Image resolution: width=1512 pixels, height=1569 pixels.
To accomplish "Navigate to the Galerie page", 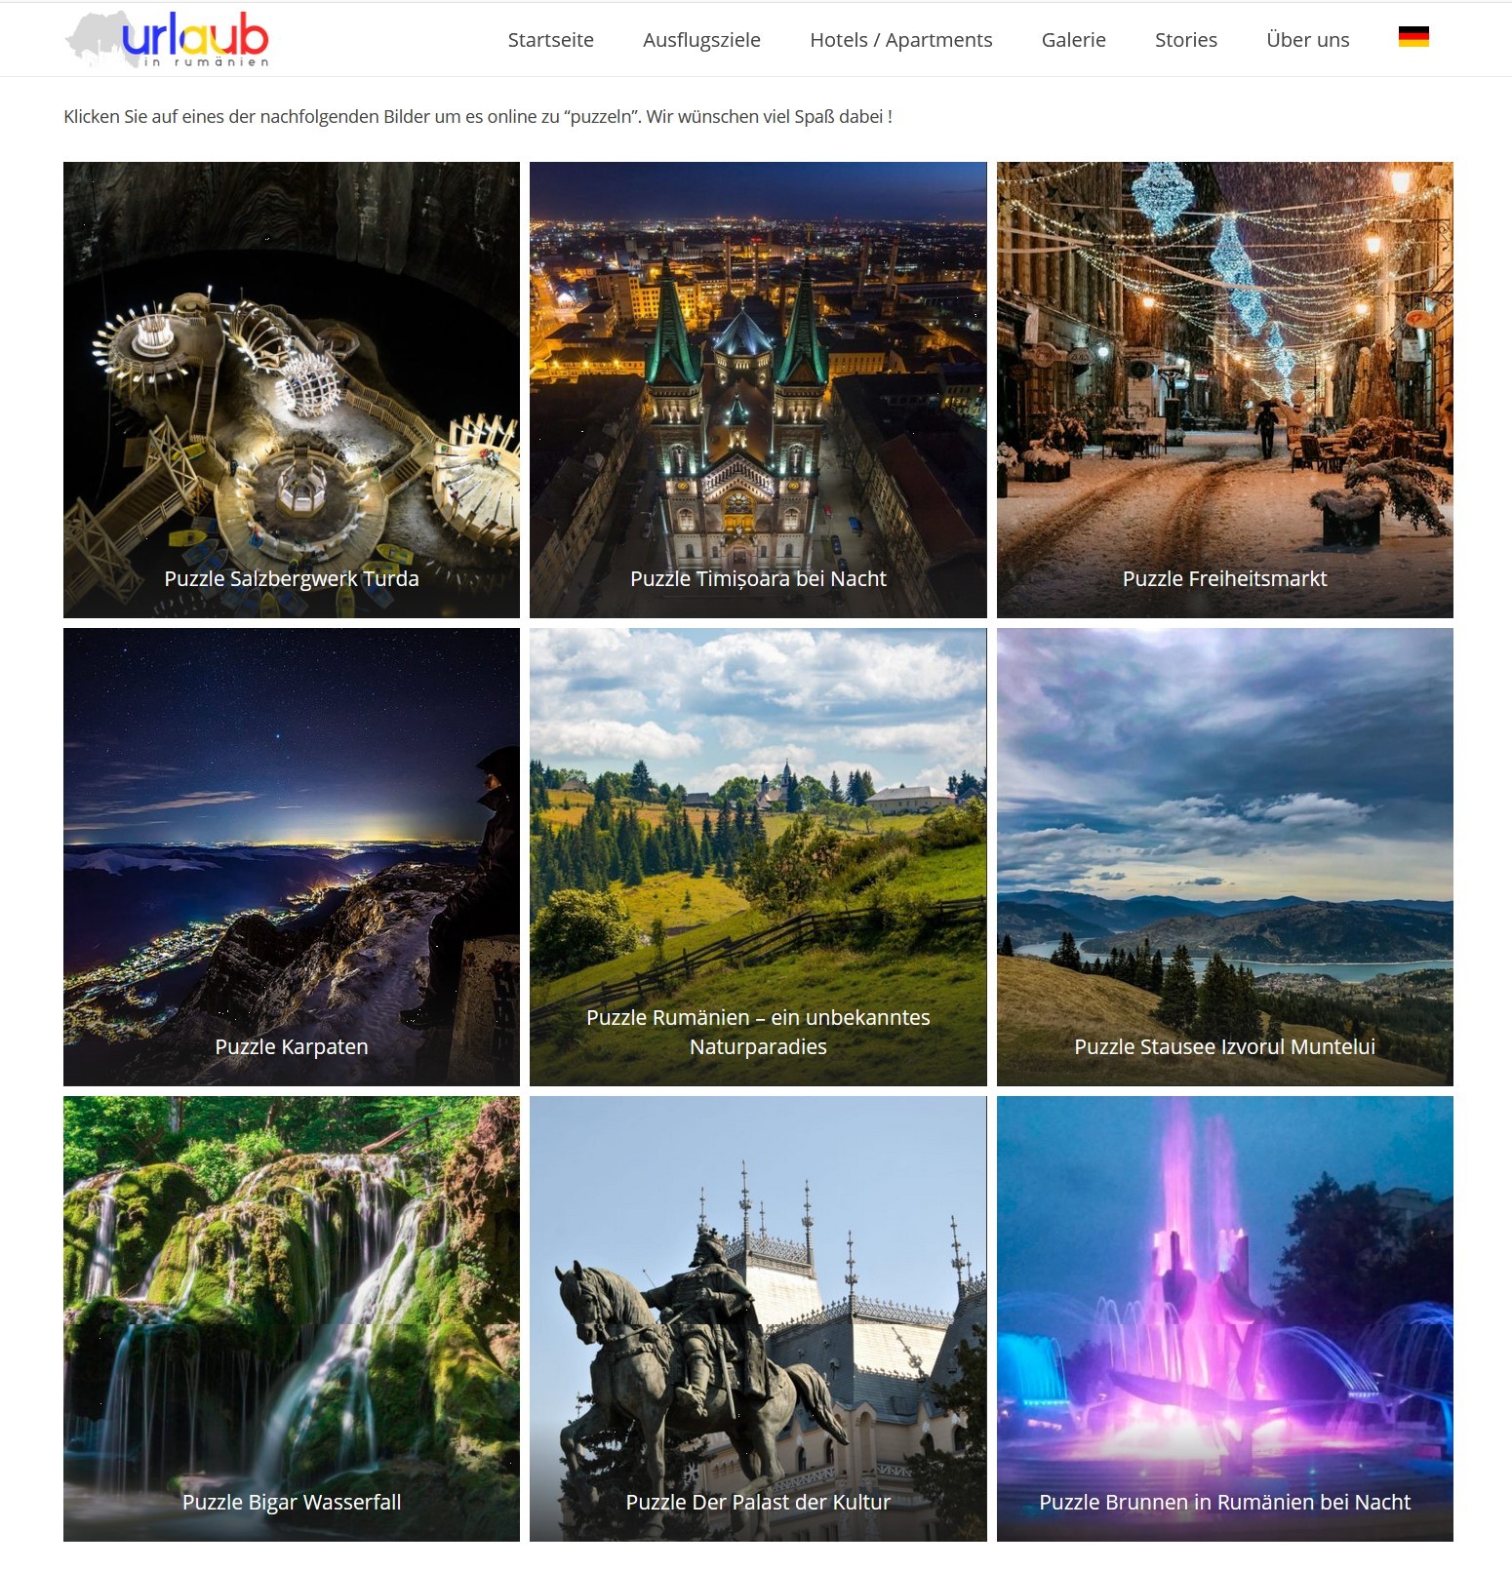I will [x=1073, y=40].
